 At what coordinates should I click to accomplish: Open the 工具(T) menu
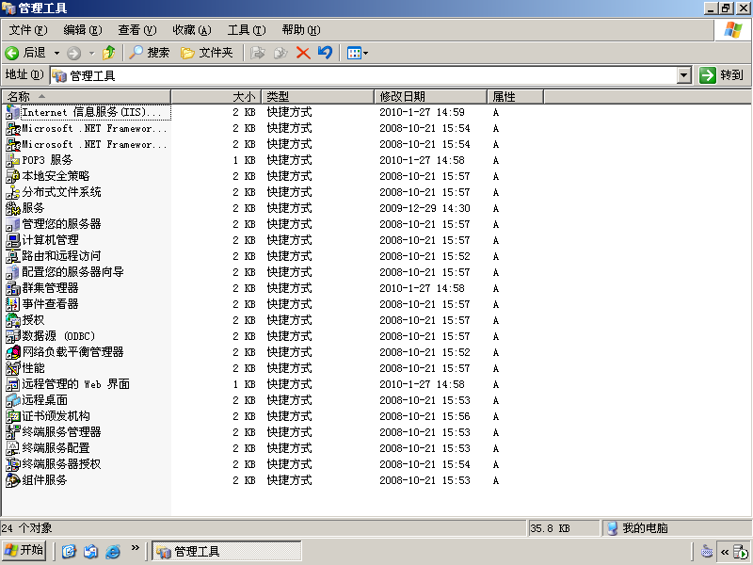pyautogui.click(x=247, y=30)
